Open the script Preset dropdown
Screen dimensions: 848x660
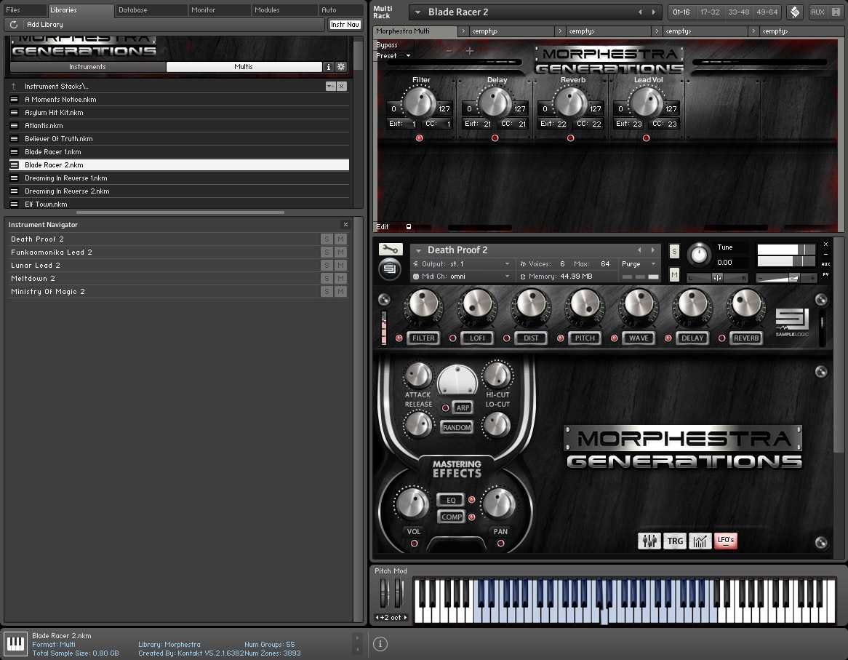coord(393,56)
